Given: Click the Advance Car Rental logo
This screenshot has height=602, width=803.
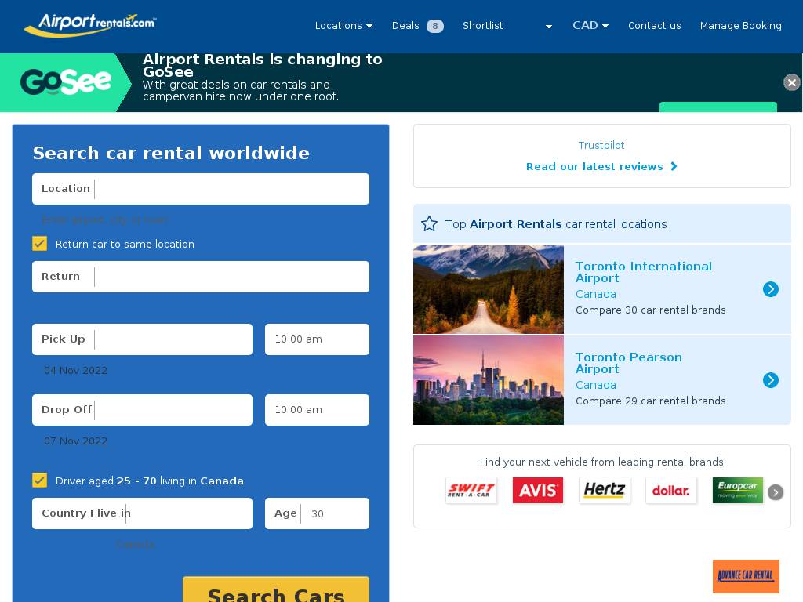Looking at the screenshot, I should pos(746,576).
